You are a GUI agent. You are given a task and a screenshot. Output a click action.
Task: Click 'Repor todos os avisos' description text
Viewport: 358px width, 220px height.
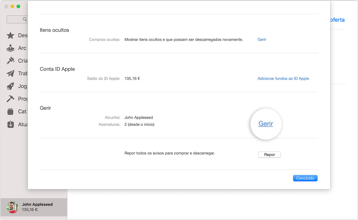coord(170,153)
